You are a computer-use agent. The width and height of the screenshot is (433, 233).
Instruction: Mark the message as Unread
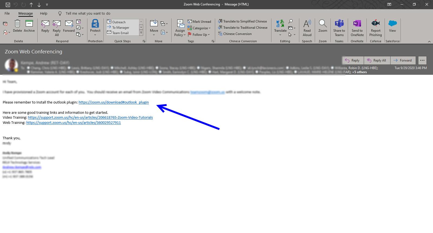199,21
